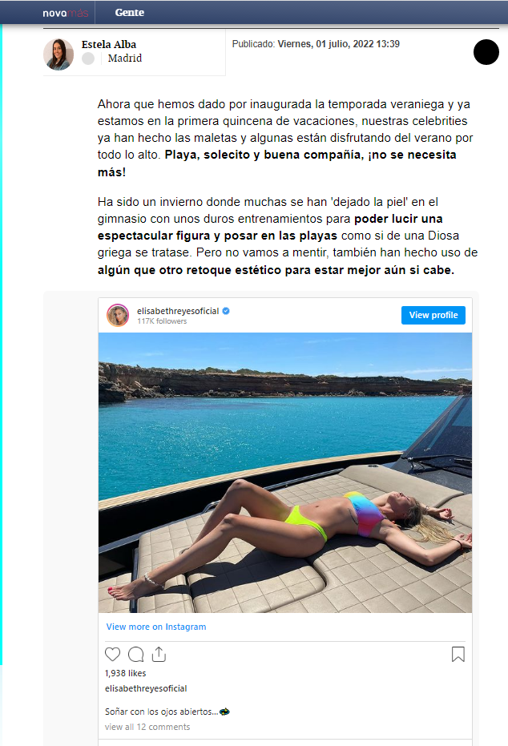Viewport: 508px width, 746px height.
Task: Click author name Estela Alba
Action: click(109, 44)
